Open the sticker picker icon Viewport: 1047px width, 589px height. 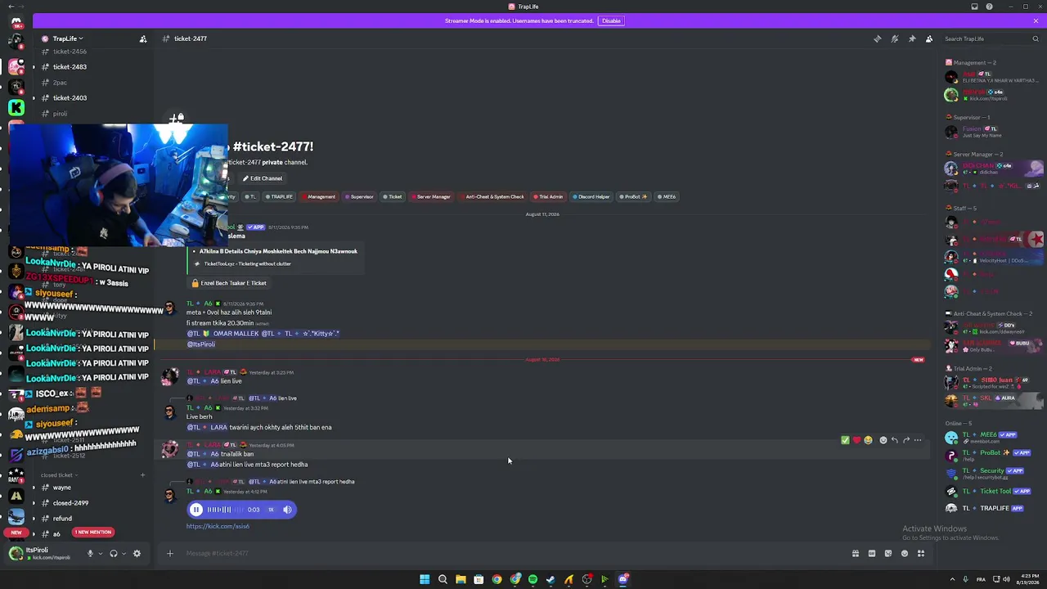888,554
